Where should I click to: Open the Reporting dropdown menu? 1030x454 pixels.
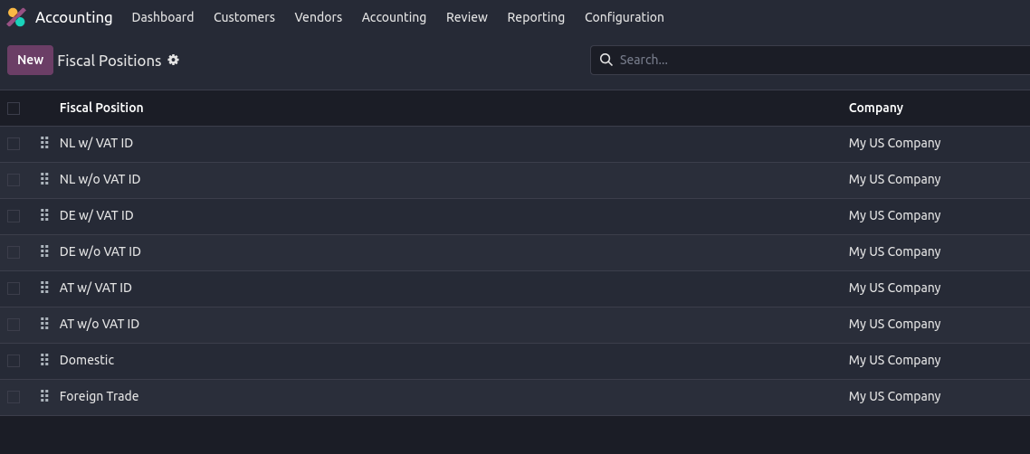click(536, 17)
